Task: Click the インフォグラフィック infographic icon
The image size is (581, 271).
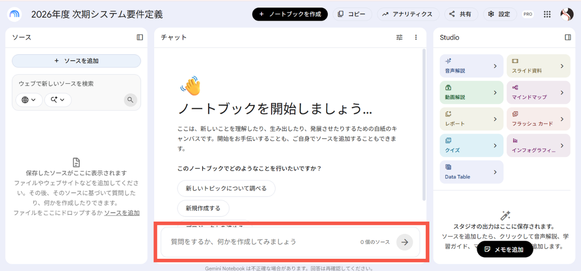Action: coord(515,140)
